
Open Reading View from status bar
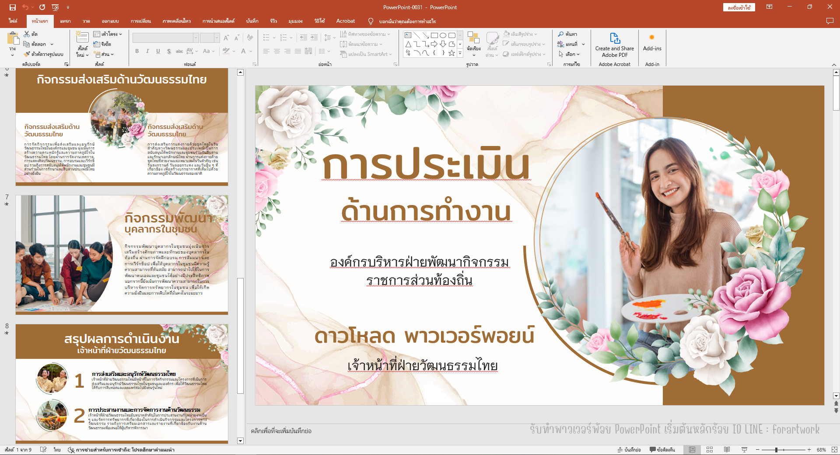pos(727,449)
